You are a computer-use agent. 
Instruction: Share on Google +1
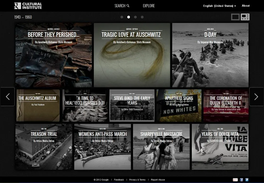point(235,180)
